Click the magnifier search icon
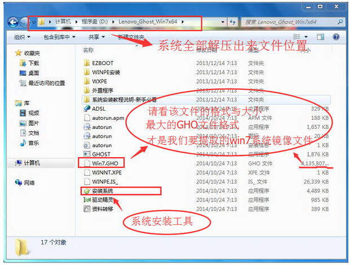350x265 pixels. pos(340,22)
